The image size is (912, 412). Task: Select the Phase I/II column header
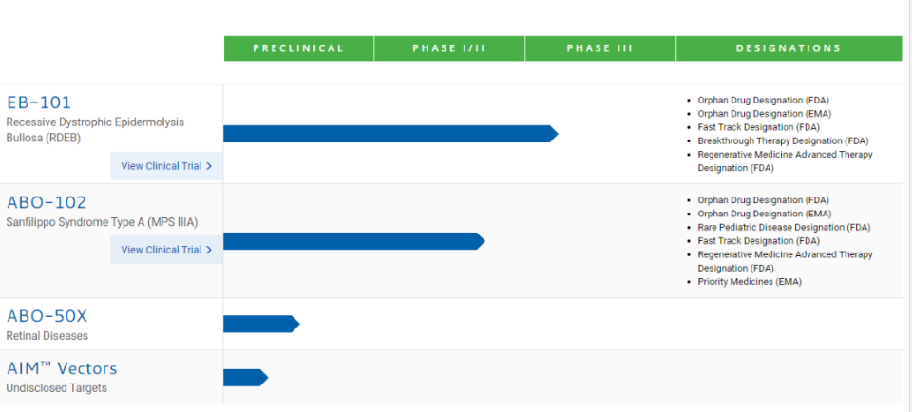pyautogui.click(x=449, y=48)
